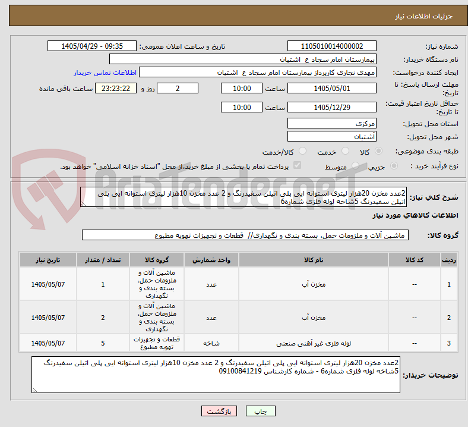The height and width of the screenshot is (427, 468).
Task: Click the تاریخ نیاز column header
Action: click(x=48, y=260)
